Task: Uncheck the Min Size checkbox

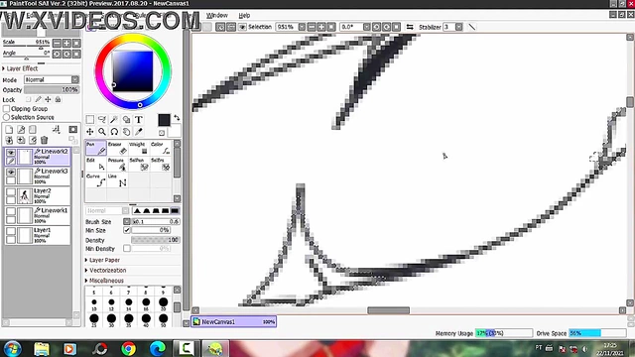Action: 127,230
